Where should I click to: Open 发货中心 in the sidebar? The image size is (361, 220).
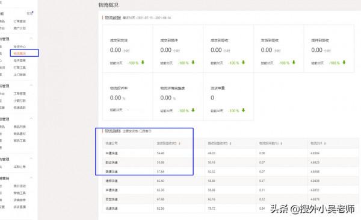point(20,46)
